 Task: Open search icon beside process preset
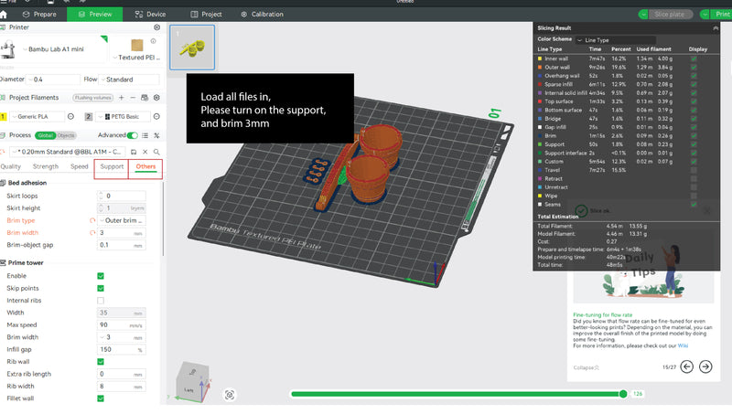tap(156, 152)
